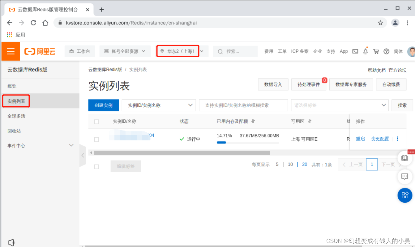
Task: Click the horizontal table scrollbar
Action: coord(182,153)
